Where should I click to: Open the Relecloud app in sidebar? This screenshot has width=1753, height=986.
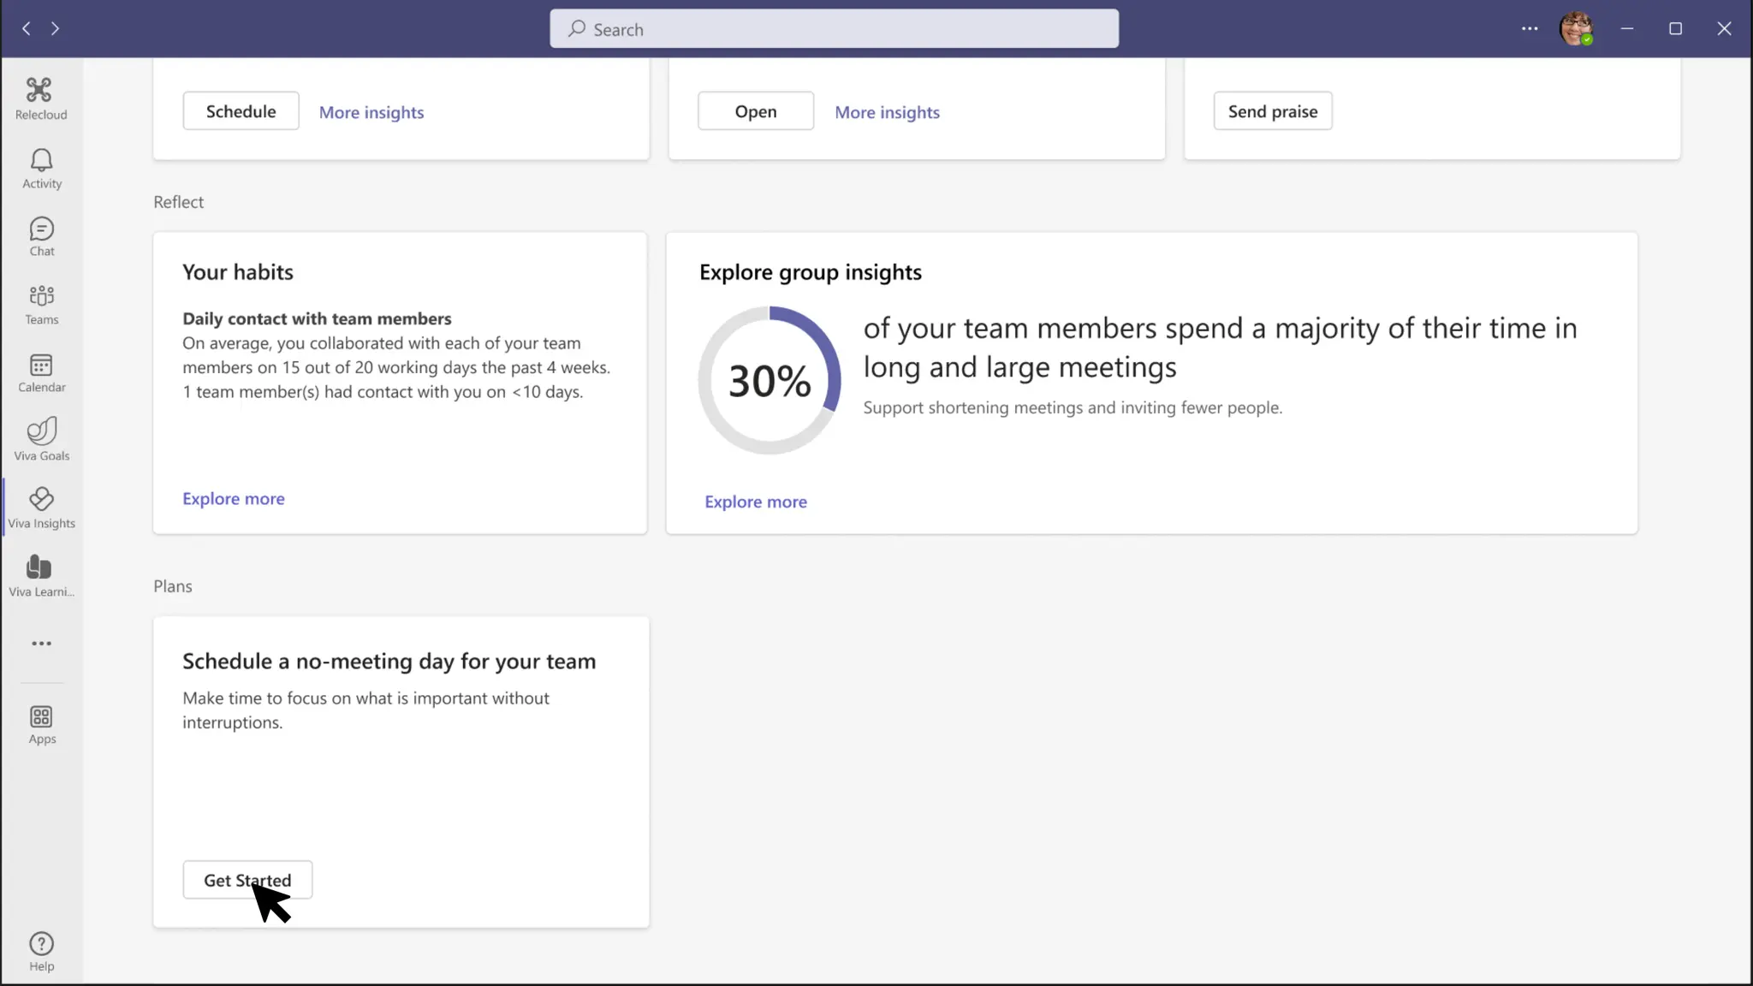pos(40,98)
